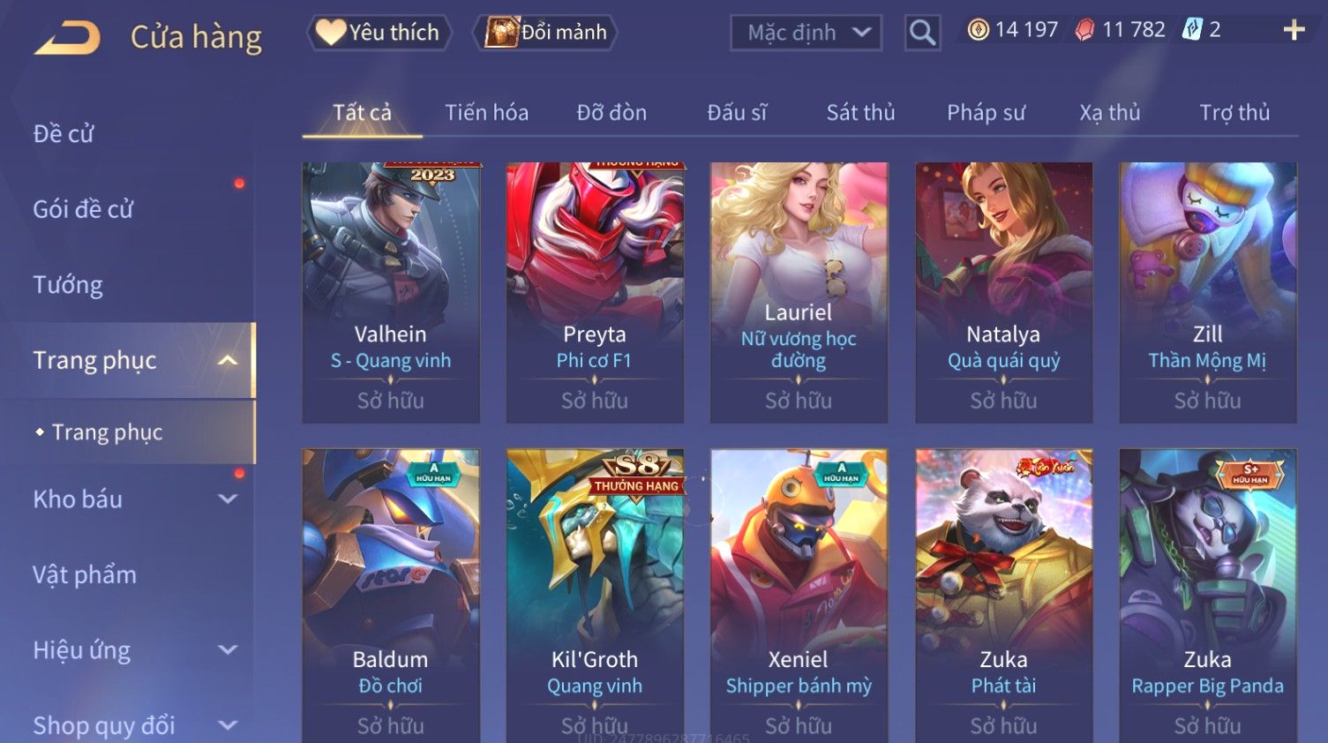1328x743 pixels.
Task: Click the plus icon to add currency
Action: [x=1294, y=31]
